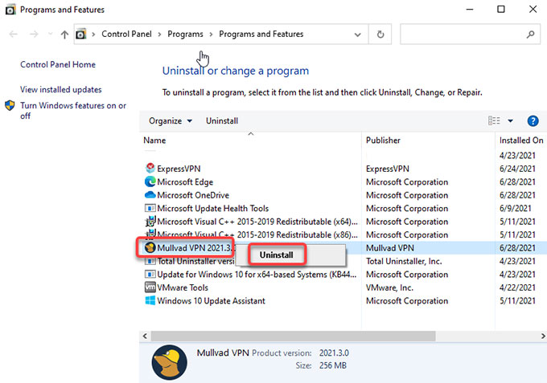Image resolution: width=547 pixels, height=383 pixels.
Task: Click the large Mullvad VPN logo in details pane
Action: pyautogui.click(x=169, y=362)
